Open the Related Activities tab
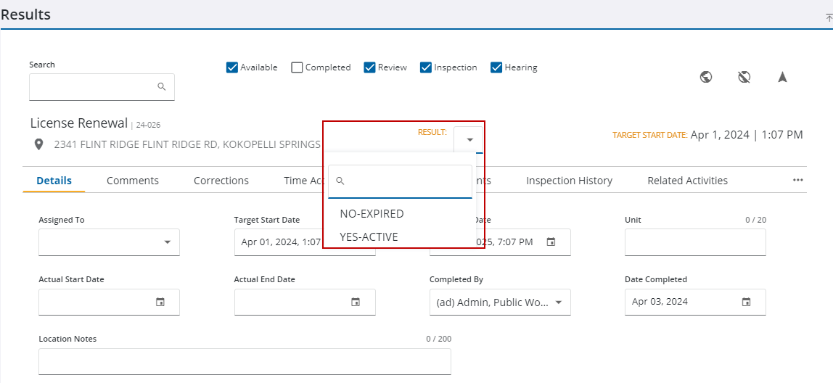The height and width of the screenshot is (383, 833). pyautogui.click(x=687, y=181)
